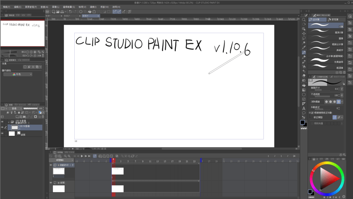Viewport: 353px width, 199px height.
Task: Click the timeline Play button
Action: [x=82, y=156]
